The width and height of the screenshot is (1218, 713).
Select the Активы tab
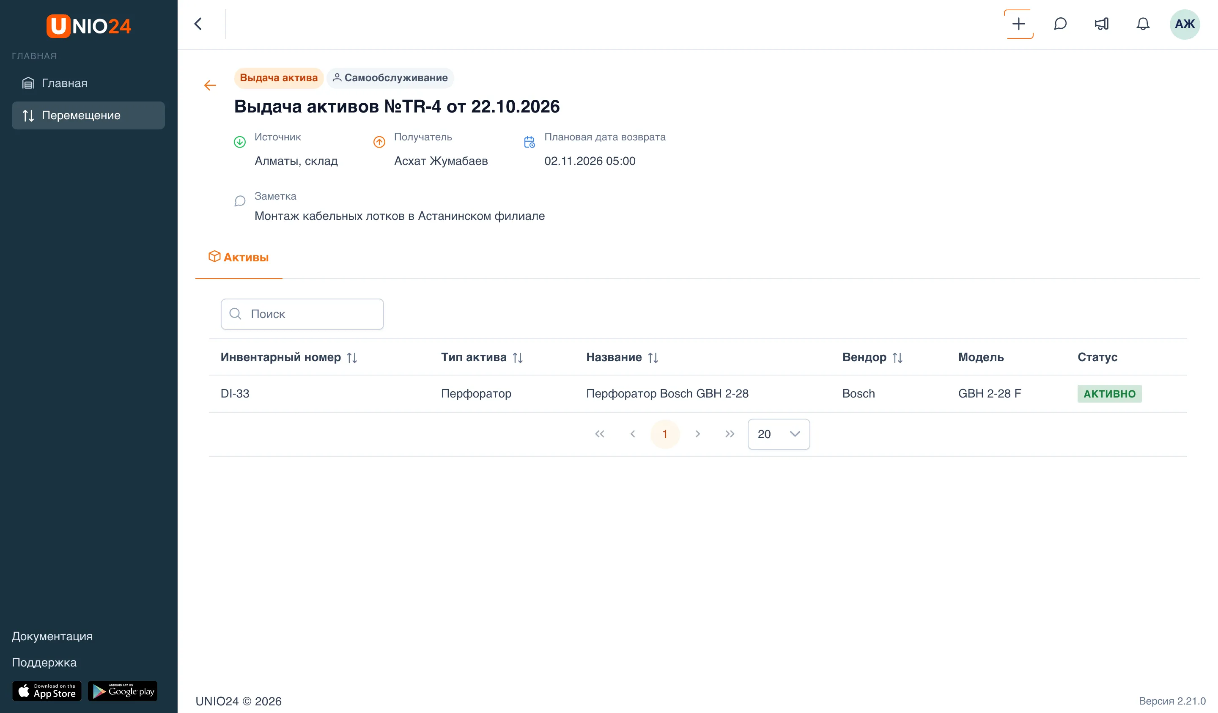coord(238,257)
